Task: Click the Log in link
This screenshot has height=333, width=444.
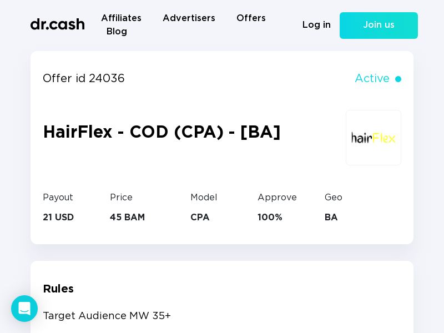Action: [x=316, y=25]
